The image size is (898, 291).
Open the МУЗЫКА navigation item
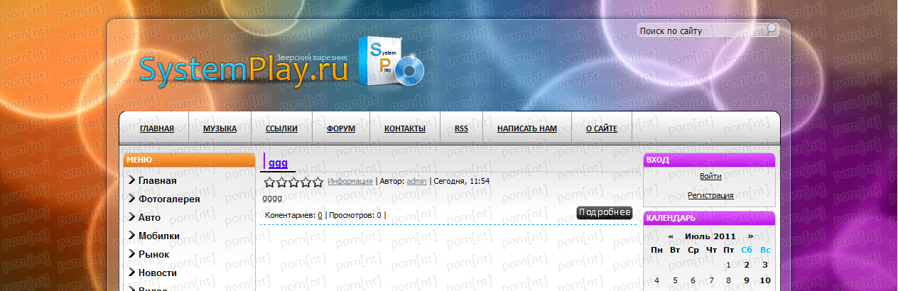[220, 128]
